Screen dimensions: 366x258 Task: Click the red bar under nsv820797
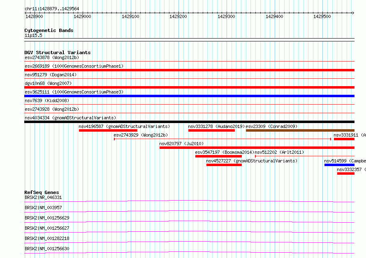257,148
